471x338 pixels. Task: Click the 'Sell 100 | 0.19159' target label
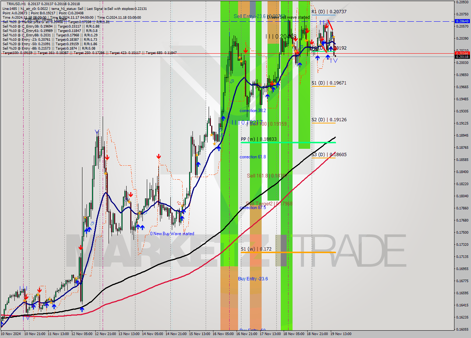point(268,124)
